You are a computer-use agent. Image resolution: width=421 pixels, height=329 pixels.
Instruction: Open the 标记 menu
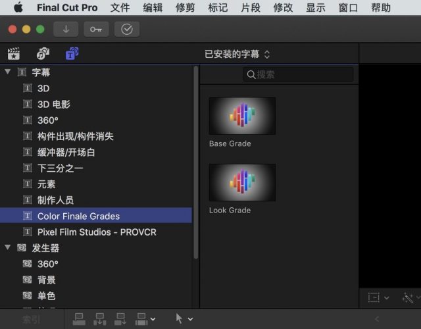pyautogui.click(x=218, y=7)
